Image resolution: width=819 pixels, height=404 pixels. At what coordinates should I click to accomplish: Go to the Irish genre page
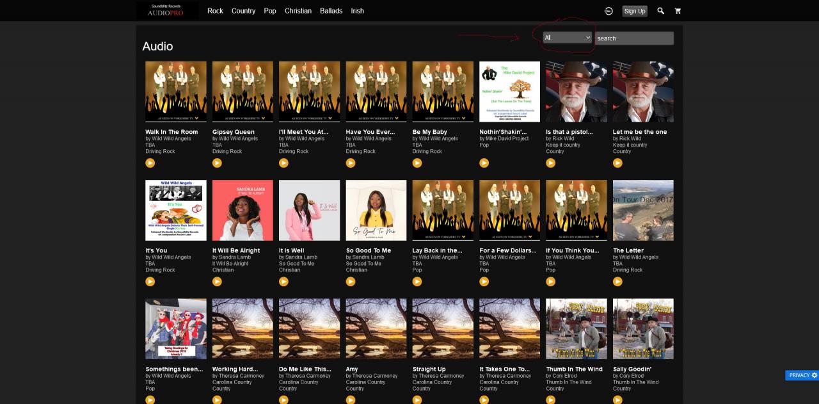coord(357,11)
